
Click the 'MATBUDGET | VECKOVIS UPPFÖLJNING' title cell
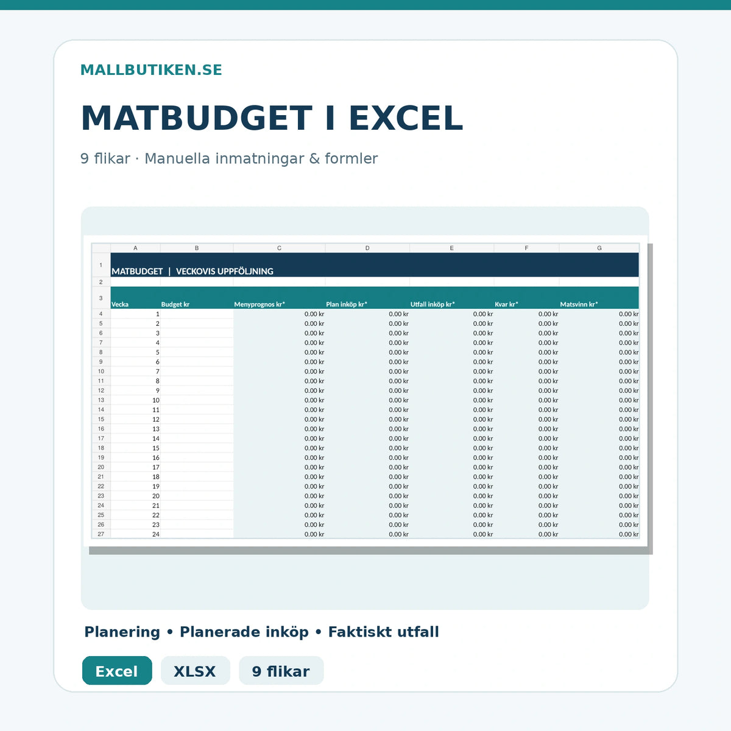click(375, 265)
